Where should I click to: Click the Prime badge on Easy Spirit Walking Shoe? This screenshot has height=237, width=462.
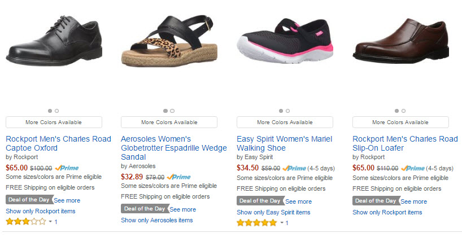pos(294,168)
